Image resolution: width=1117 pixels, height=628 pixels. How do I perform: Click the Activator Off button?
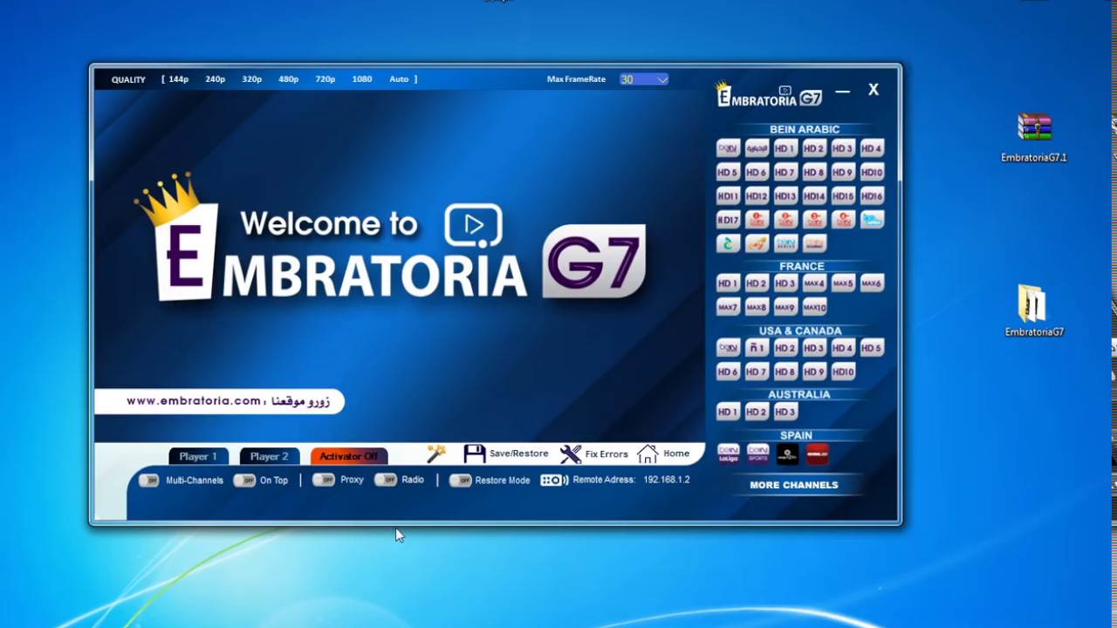pos(348,456)
